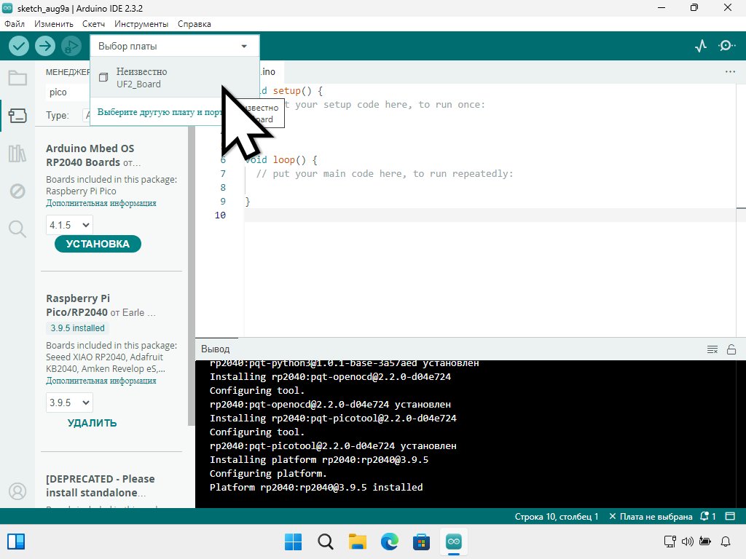
Task: Open the Sketchbook folder panel
Action: (17, 78)
